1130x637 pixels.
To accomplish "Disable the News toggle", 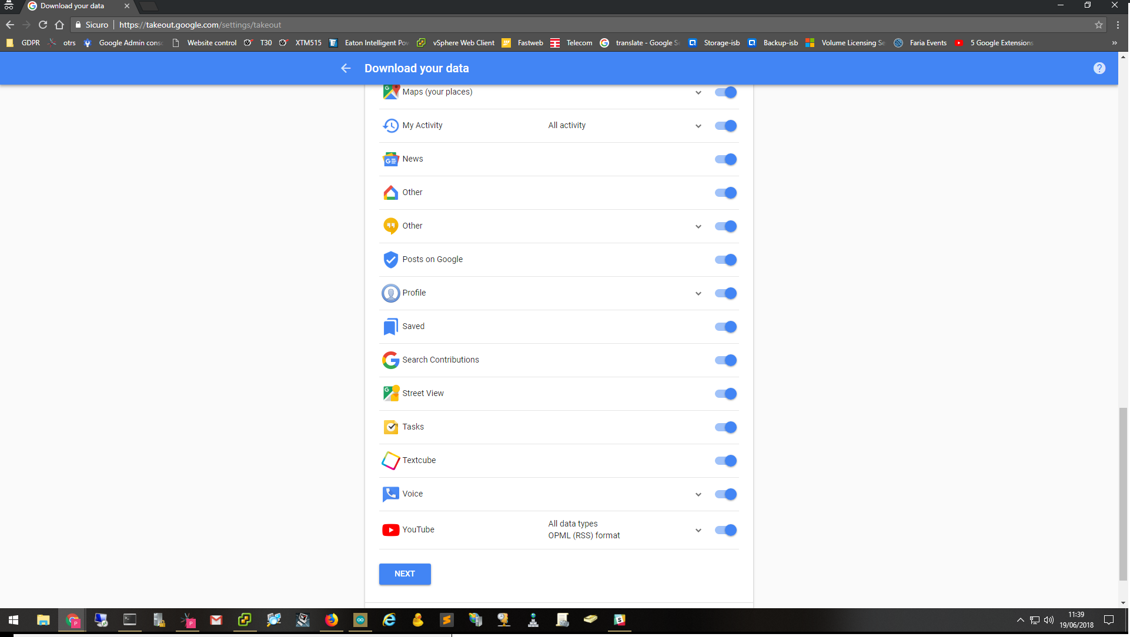I will coord(726,159).
